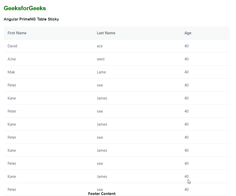Click the age value in David's row
The width and height of the screenshot is (236, 196).
click(187, 46)
